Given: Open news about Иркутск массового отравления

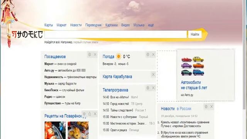Looking at the screenshot, I should (x=184, y=134).
